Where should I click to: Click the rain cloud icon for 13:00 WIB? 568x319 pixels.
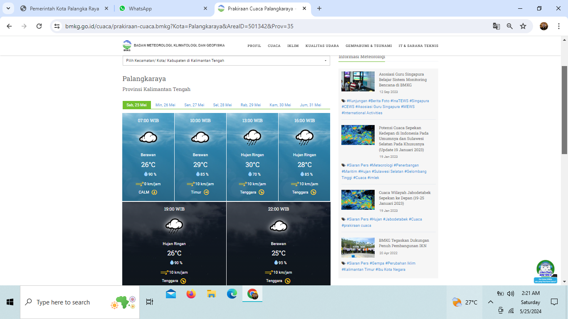tap(252, 137)
